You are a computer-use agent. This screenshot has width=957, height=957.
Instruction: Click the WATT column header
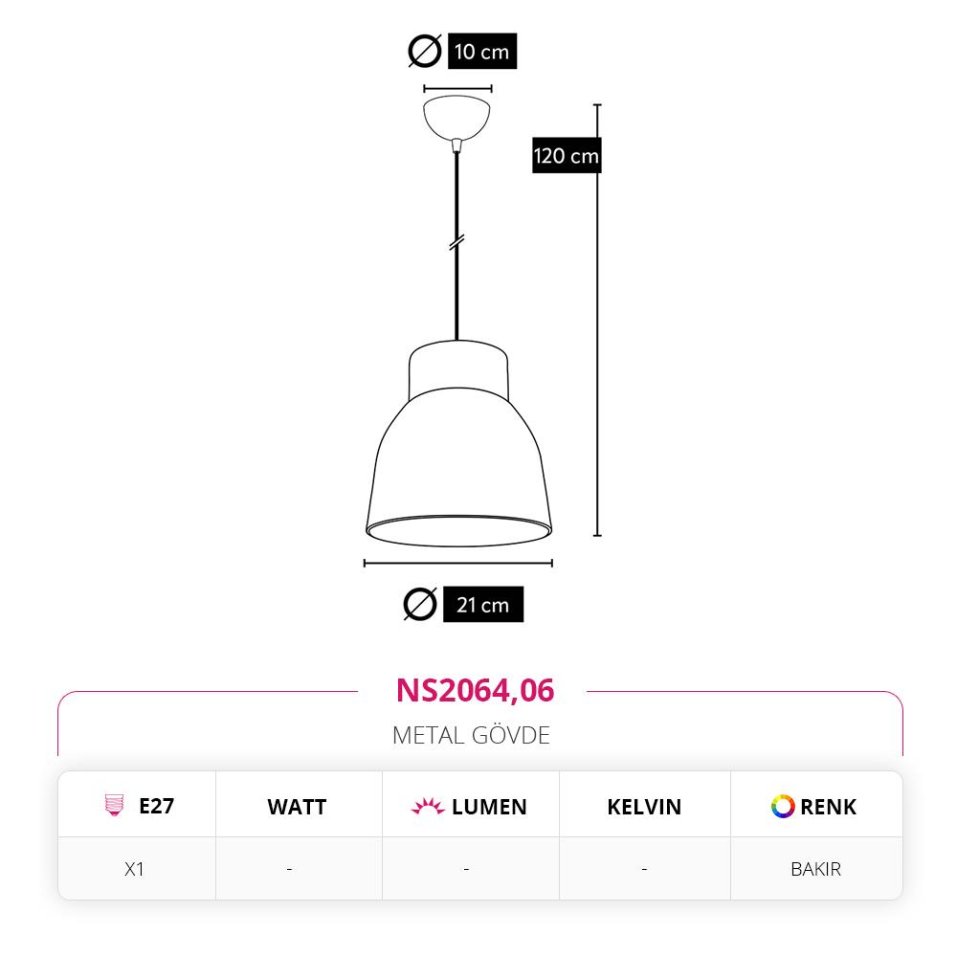point(297,807)
